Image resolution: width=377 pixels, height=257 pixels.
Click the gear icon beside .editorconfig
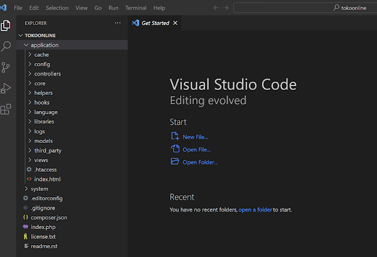(x=26, y=198)
